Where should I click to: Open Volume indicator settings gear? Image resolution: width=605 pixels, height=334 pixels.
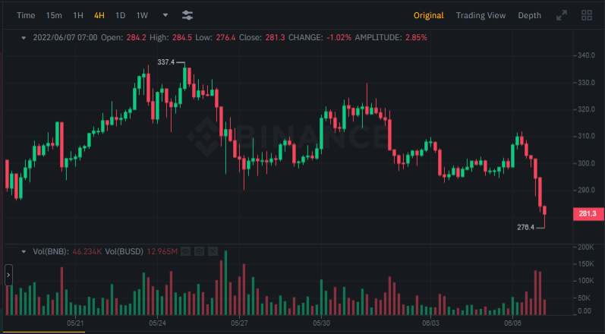pos(199,251)
